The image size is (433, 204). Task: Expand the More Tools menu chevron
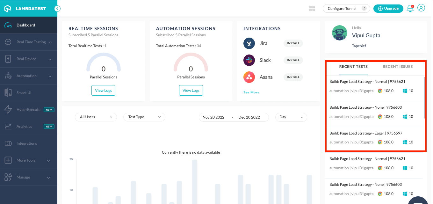[49, 161]
